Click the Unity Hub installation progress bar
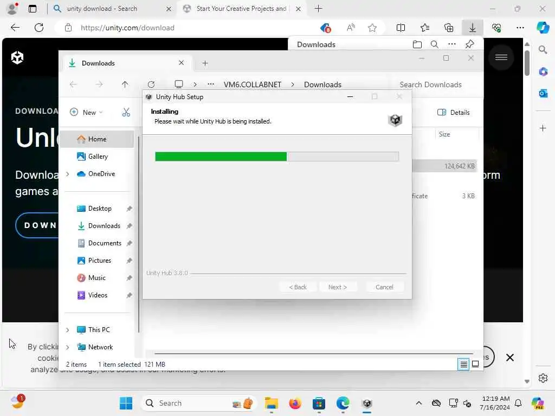Image resolution: width=555 pixels, height=416 pixels. point(277,157)
